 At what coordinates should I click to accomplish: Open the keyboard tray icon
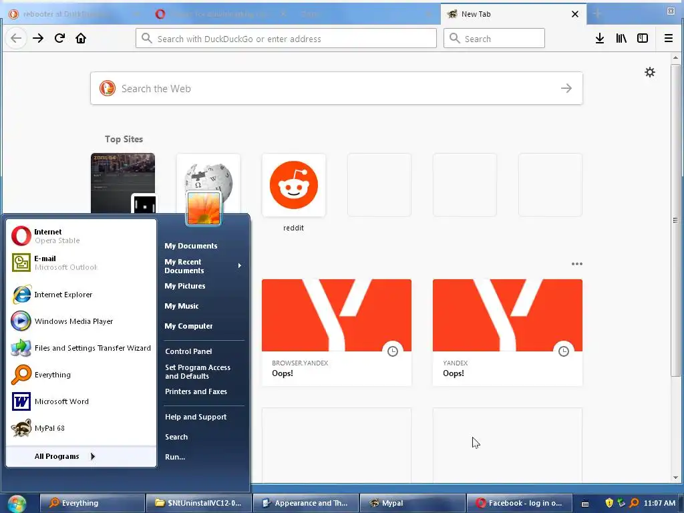585,504
